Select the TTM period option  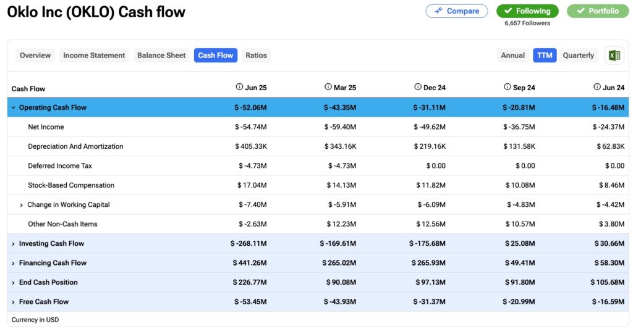(x=545, y=56)
